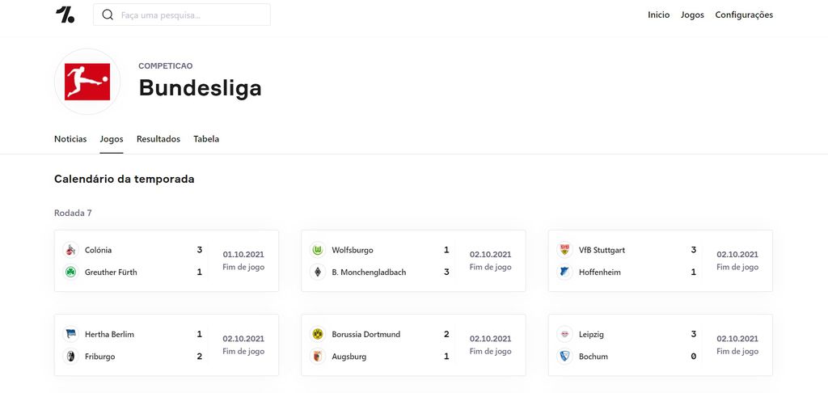Open the Tabela tab

(x=206, y=139)
